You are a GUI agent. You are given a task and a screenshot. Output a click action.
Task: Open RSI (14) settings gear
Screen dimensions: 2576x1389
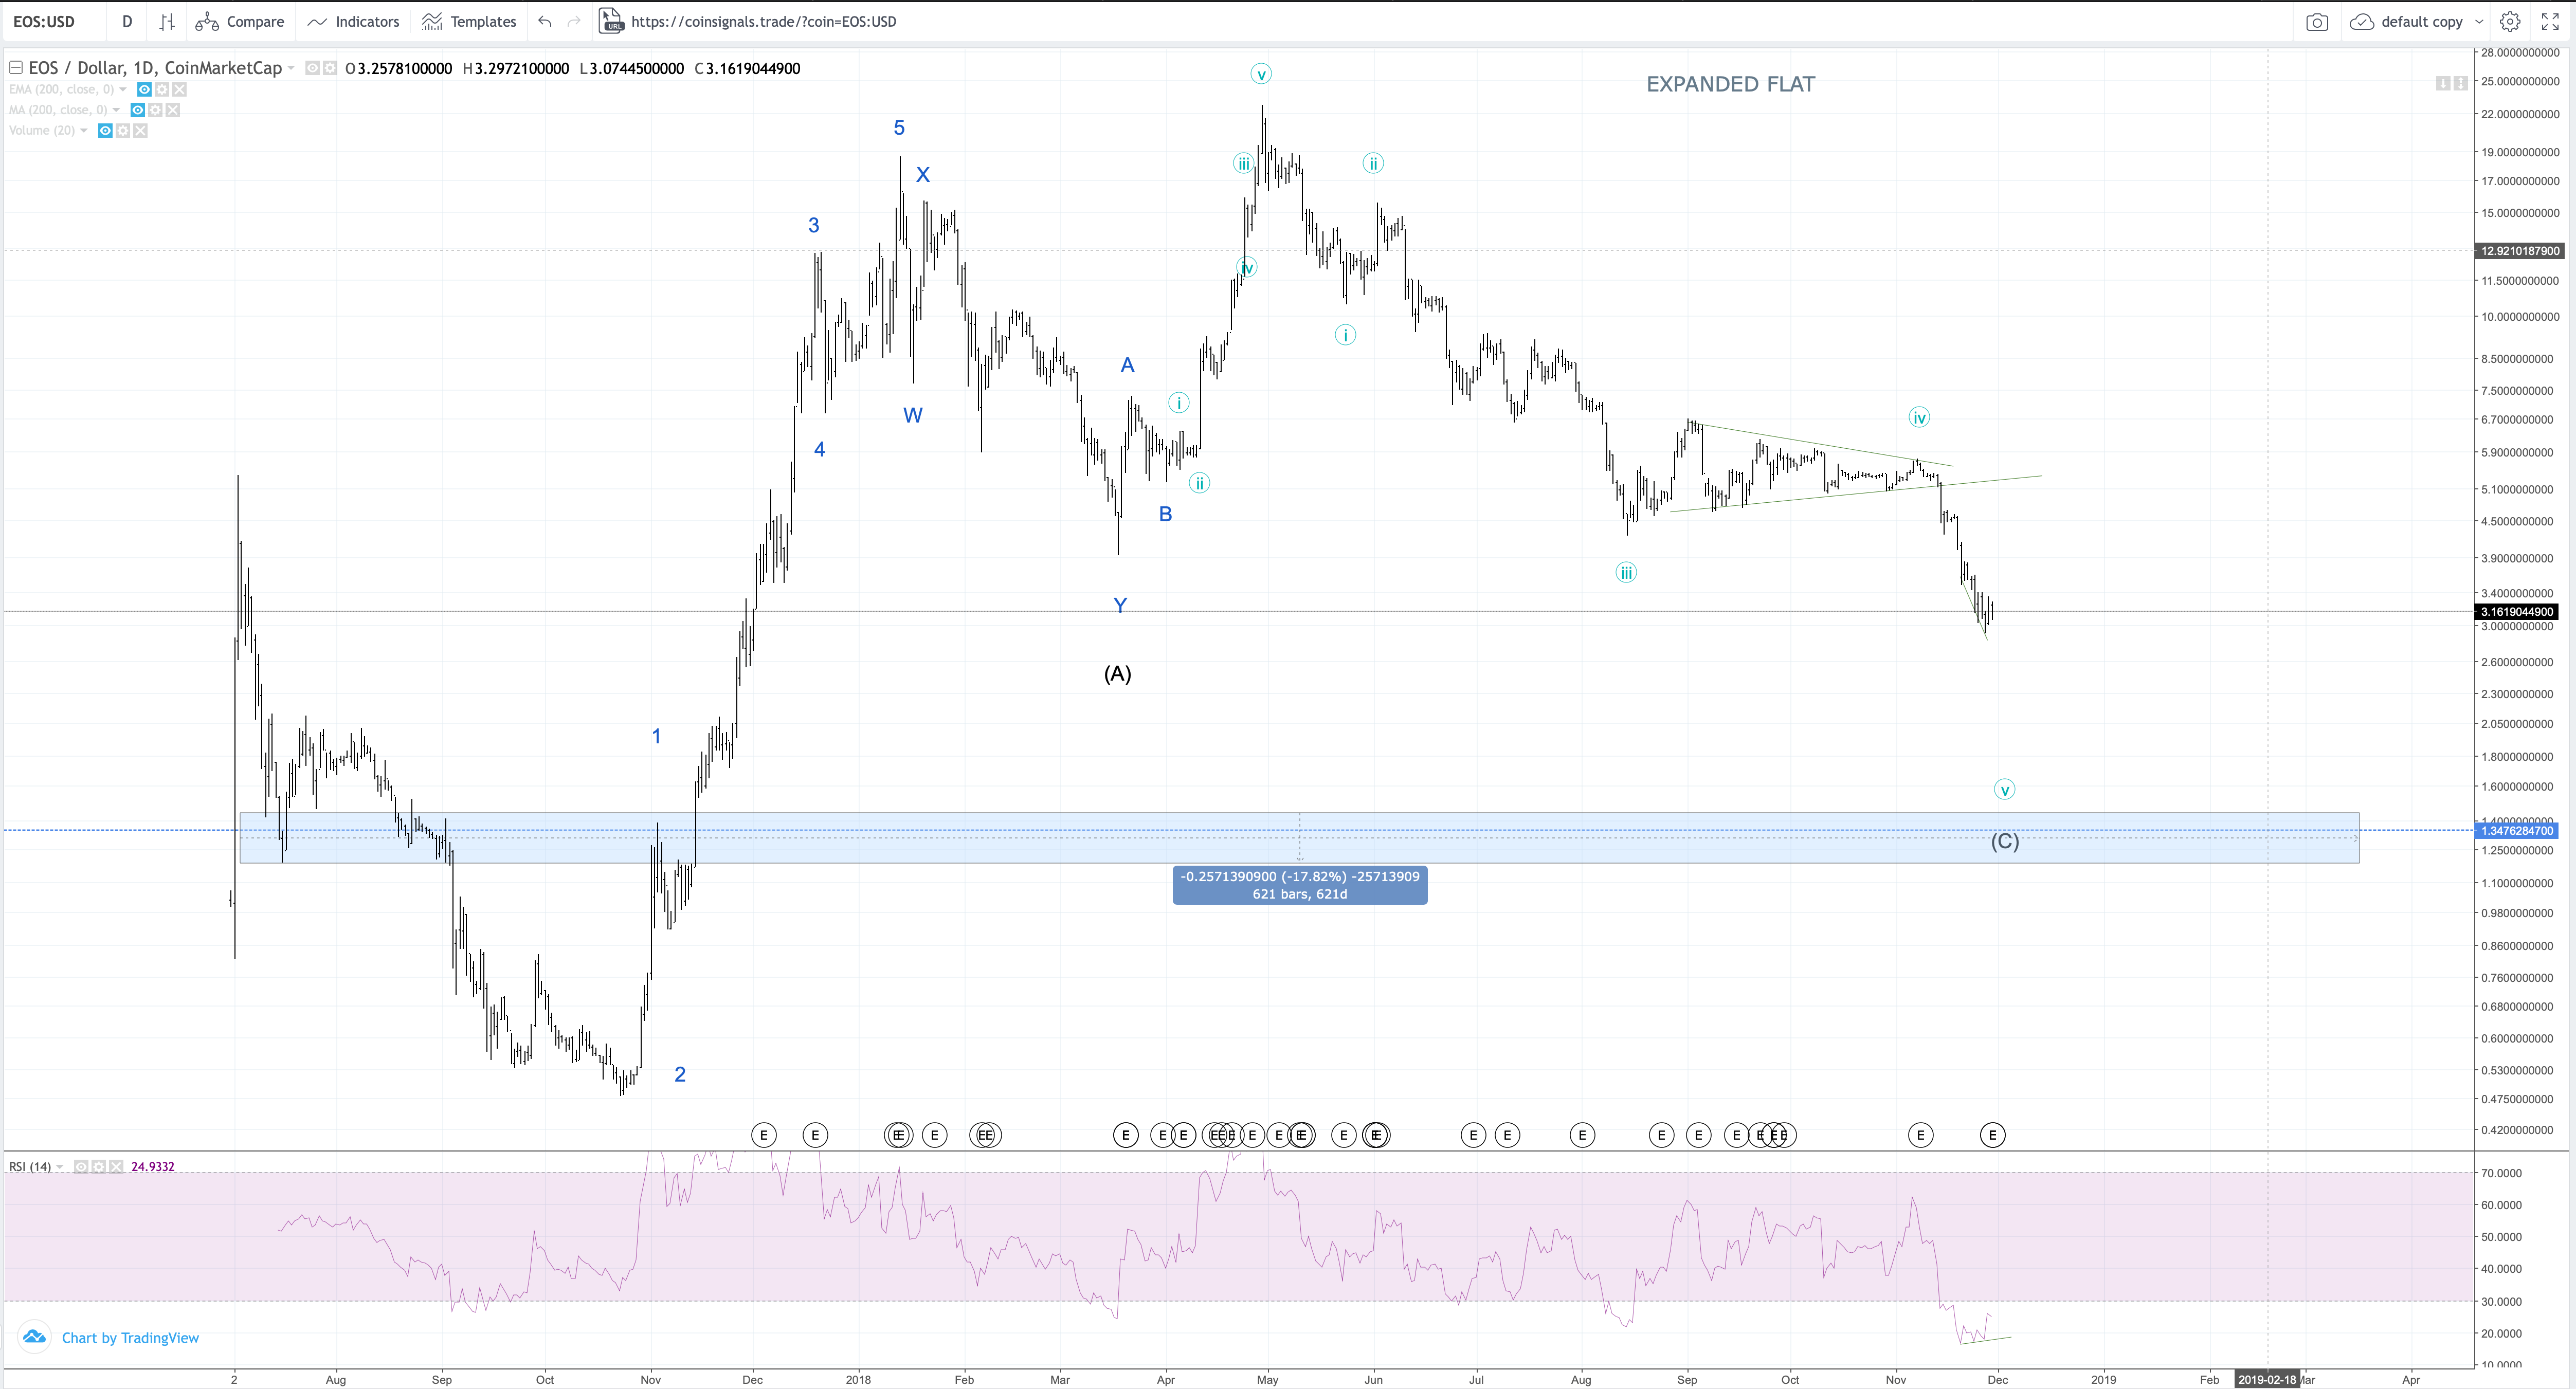click(99, 1166)
